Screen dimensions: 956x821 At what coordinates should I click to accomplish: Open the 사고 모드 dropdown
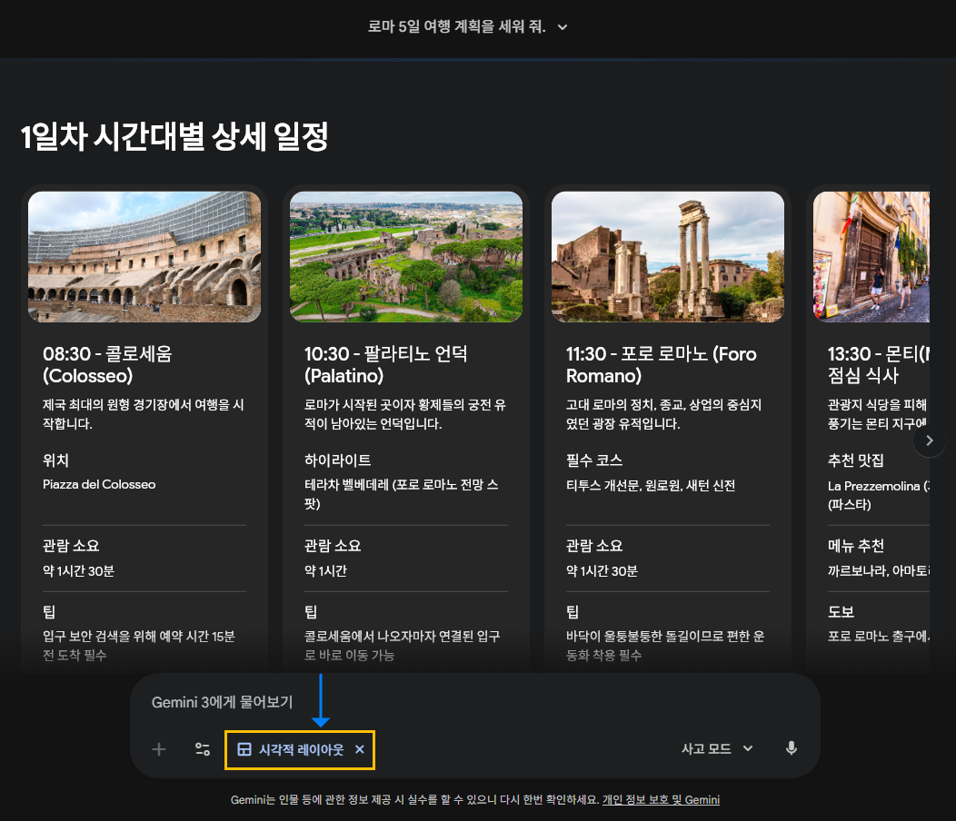click(x=717, y=748)
